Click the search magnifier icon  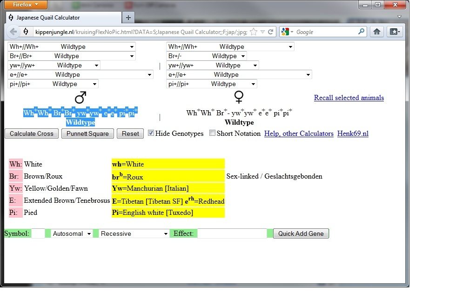click(362, 32)
